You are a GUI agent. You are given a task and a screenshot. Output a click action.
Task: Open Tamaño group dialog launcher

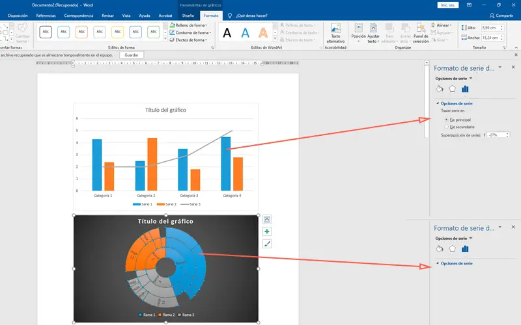504,47
